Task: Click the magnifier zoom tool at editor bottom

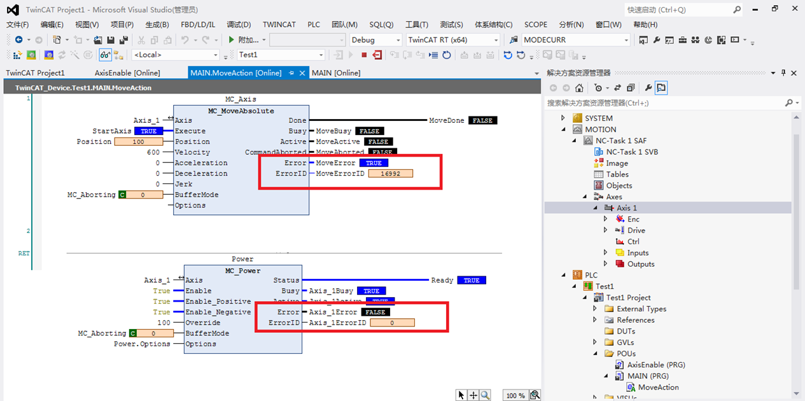Action: pos(486,395)
